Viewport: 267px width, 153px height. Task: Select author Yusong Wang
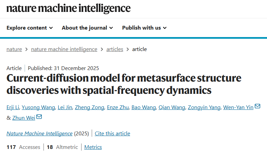pyautogui.click(x=38, y=107)
